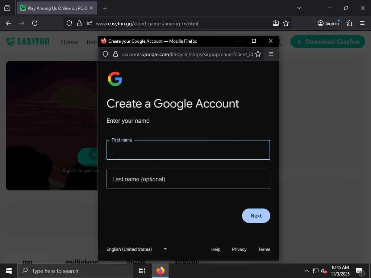
Task: Click the accounts.google.com URL in the popup
Action: click(187, 54)
